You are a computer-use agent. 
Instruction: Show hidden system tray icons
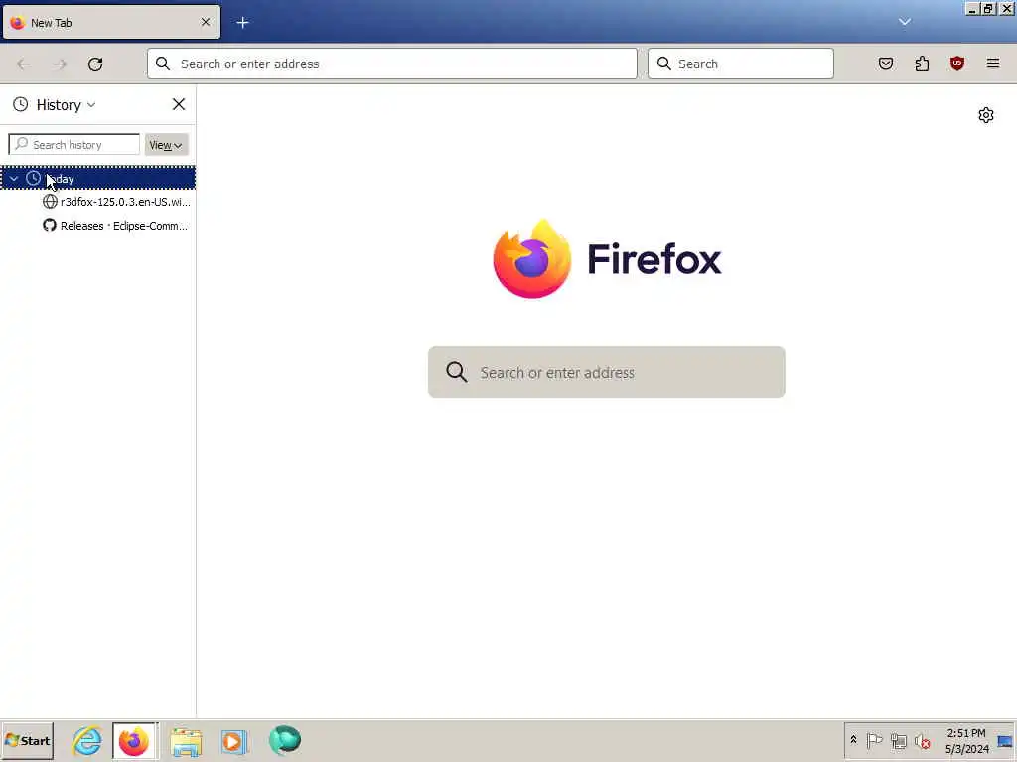point(853,740)
